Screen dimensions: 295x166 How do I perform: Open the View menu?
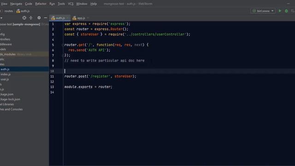[4, 4]
